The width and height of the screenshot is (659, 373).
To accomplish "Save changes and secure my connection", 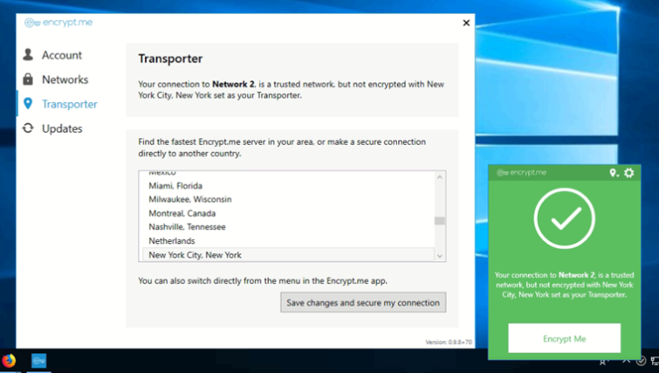I will click(364, 302).
